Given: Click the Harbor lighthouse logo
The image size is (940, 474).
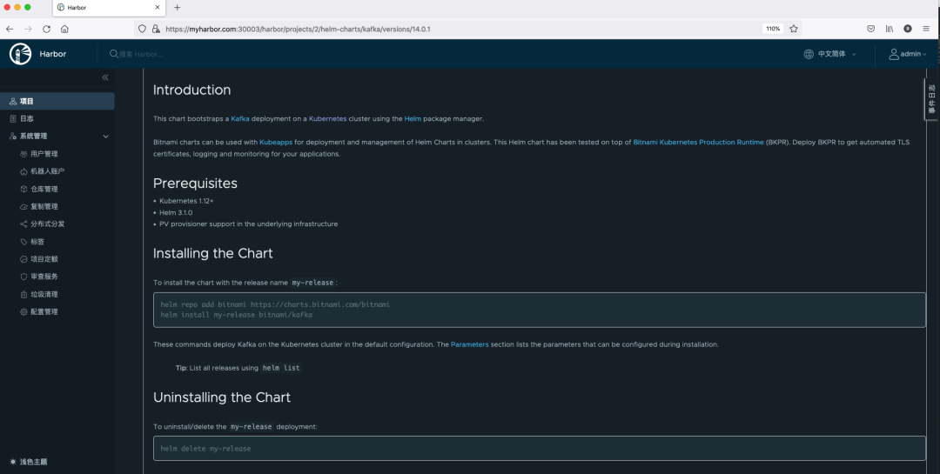Looking at the screenshot, I should pos(20,54).
